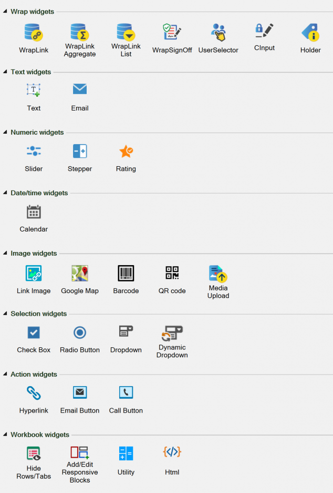Select the Stepper numeric widget
This screenshot has height=493, width=333.
pyautogui.click(x=80, y=152)
